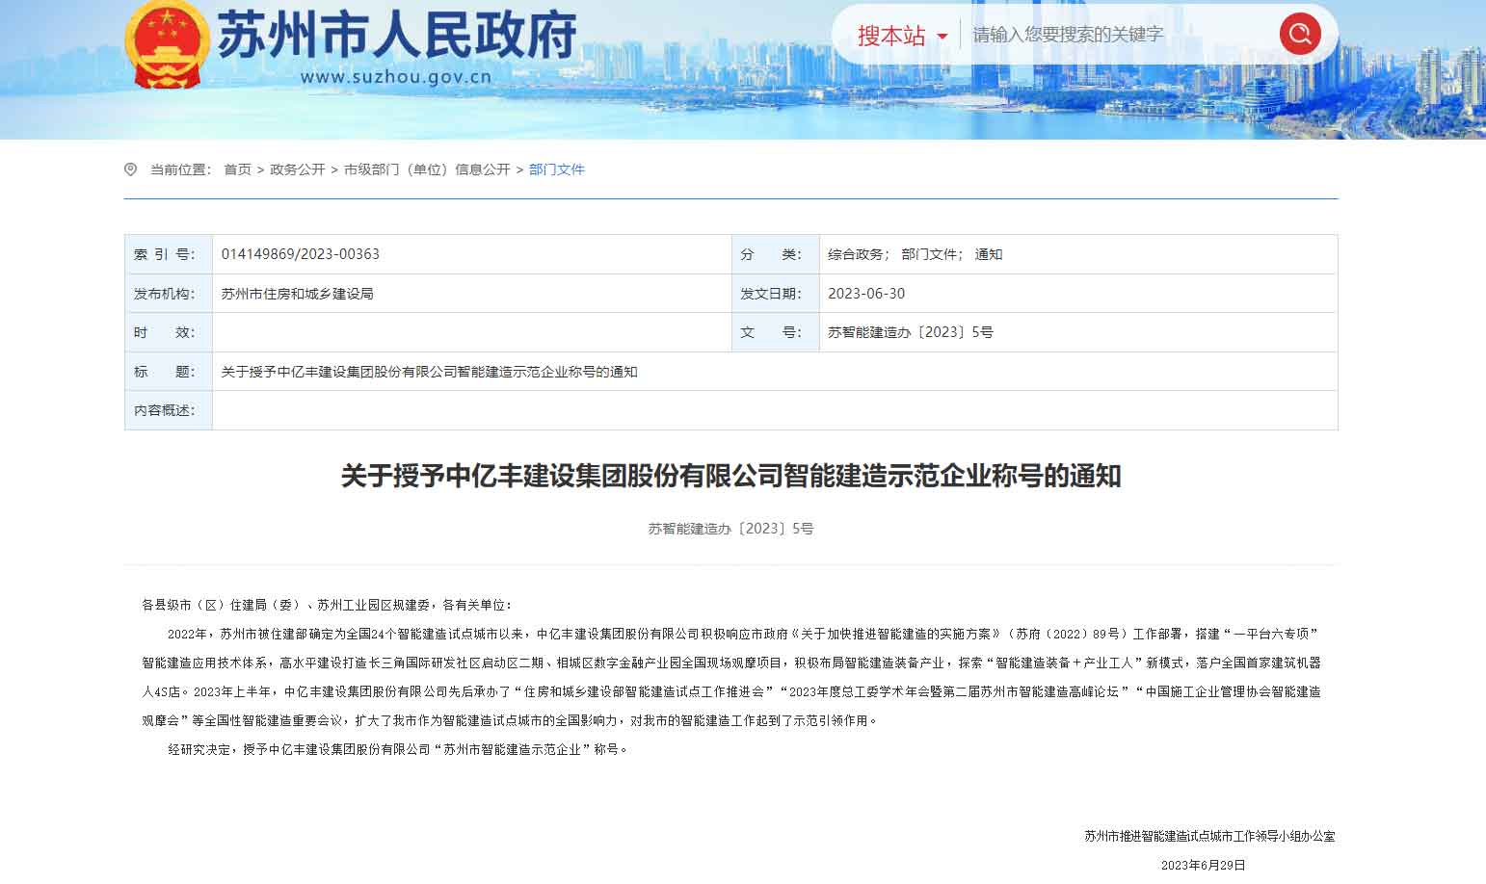
Task: Click the 文号 value in the info table
Action: [x=910, y=332]
